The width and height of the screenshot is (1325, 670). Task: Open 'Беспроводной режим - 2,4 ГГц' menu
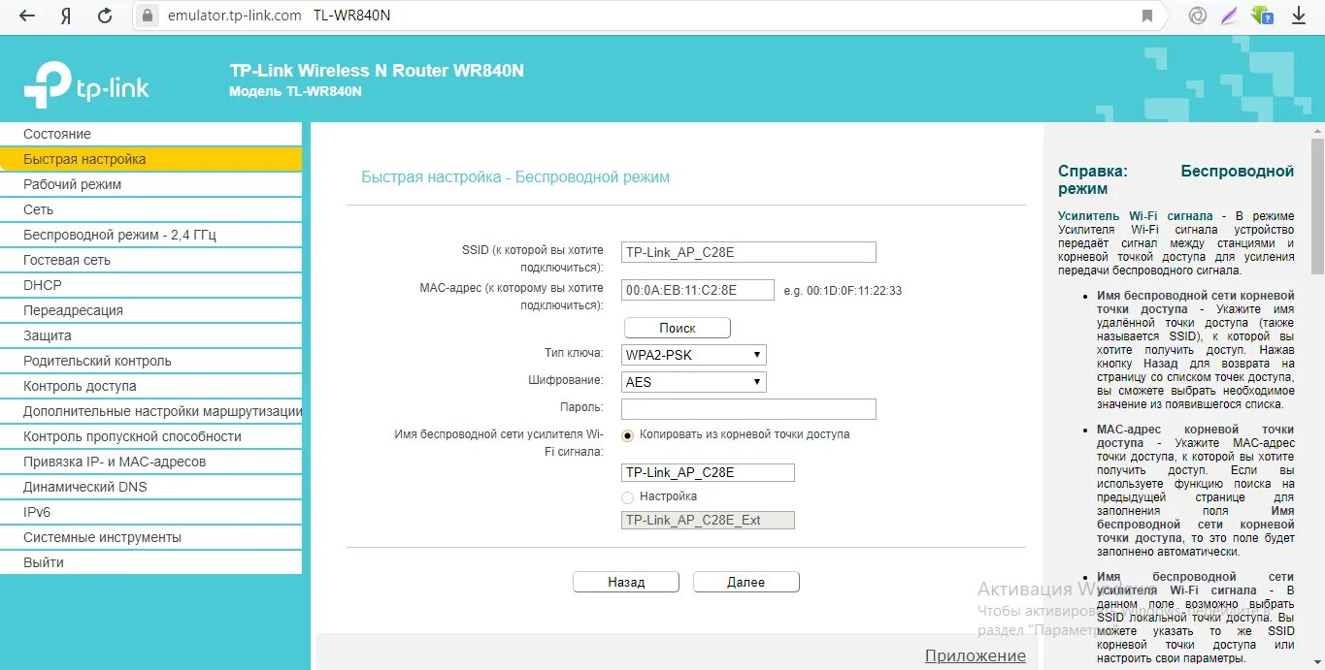(150, 235)
